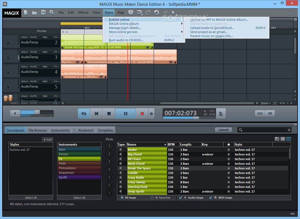This screenshot has height=219, width=300.
Task: Switch to the Templates tab
Action: pos(105,130)
